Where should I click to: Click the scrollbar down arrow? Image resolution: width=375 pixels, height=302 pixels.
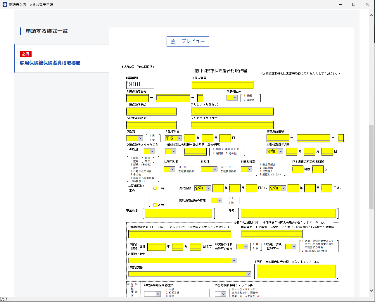371,290
